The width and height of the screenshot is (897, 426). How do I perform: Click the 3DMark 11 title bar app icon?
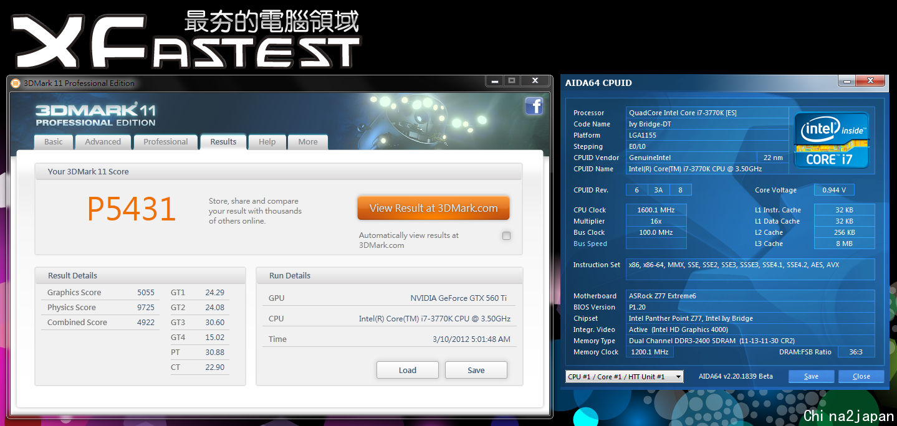click(x=16, y=83)
